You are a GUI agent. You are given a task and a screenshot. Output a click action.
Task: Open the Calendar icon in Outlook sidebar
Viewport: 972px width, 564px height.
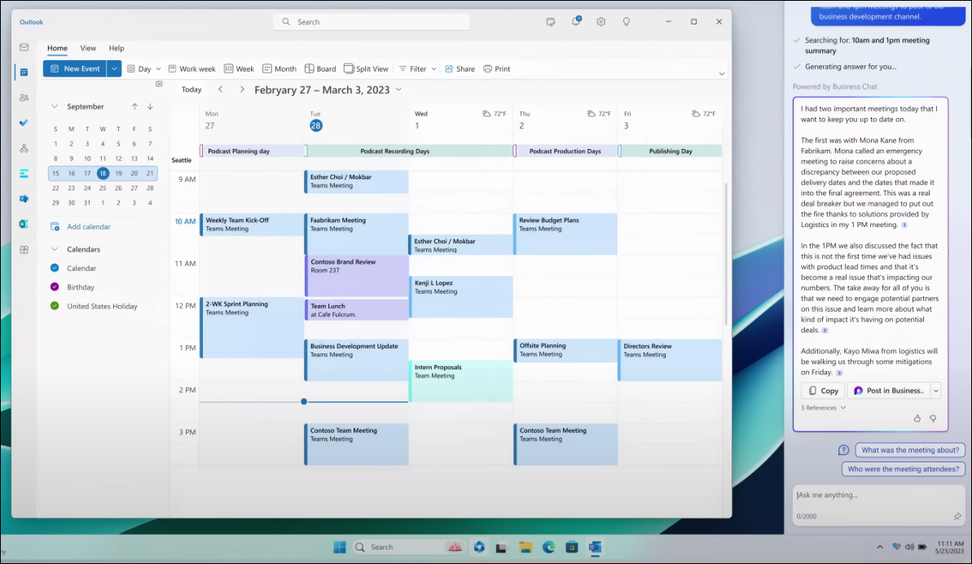tap(24, 72)
